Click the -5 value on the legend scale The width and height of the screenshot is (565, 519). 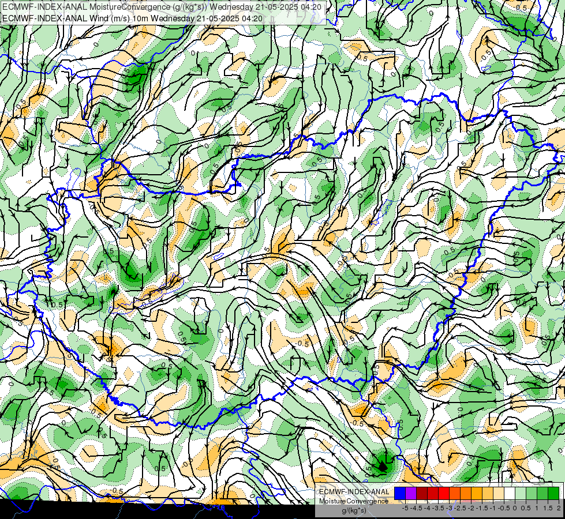[405, 508]
